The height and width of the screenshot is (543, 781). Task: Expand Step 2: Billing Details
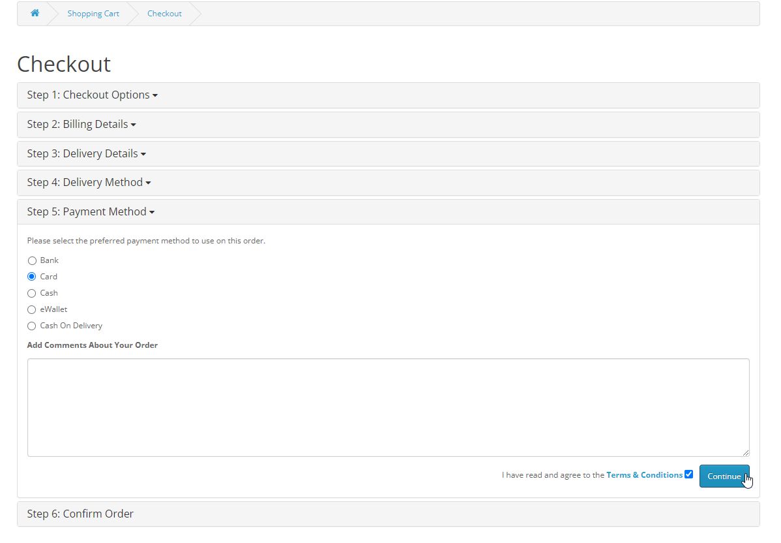(x=81, y=125)
